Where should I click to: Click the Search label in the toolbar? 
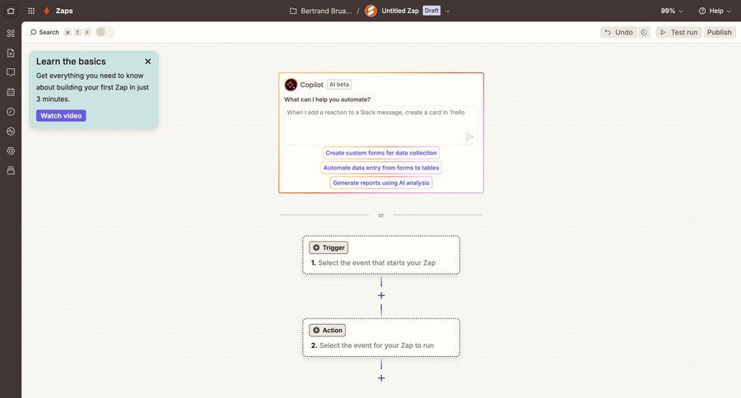(49, 32)
